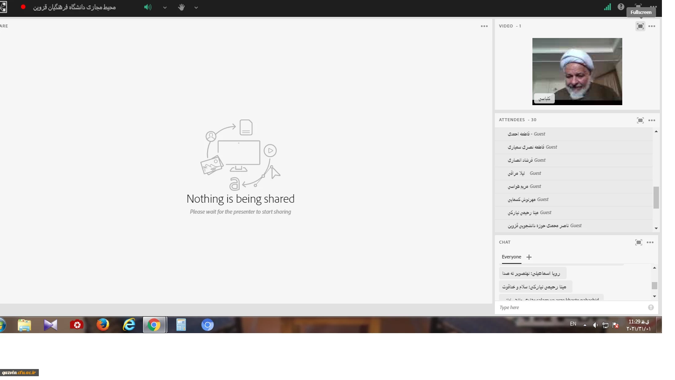Open the Chat pod more options
Screen dimensions: 675x380
650,242
